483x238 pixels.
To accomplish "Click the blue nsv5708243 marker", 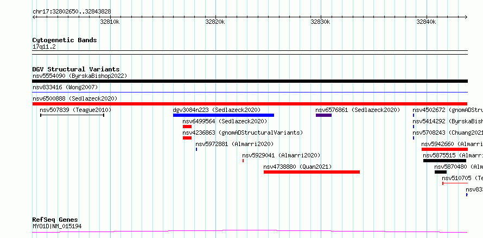I will (414, 138).
